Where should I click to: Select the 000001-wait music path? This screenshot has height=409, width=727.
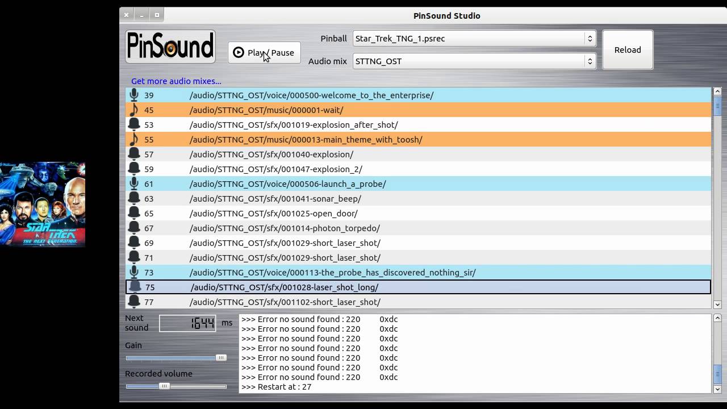coord(266,110)
